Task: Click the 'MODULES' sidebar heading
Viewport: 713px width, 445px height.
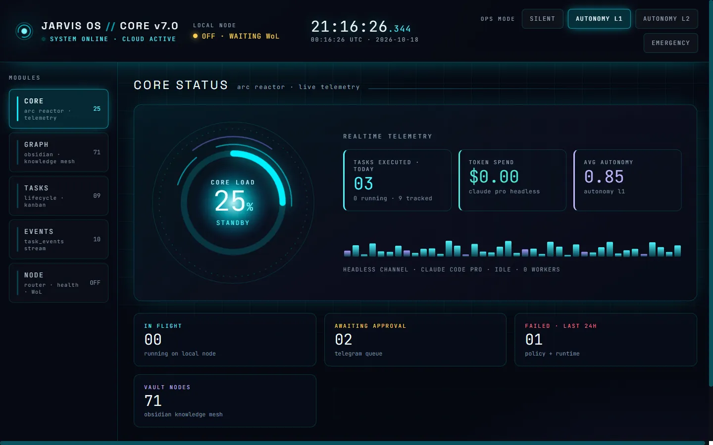Action: coord(25,78)
